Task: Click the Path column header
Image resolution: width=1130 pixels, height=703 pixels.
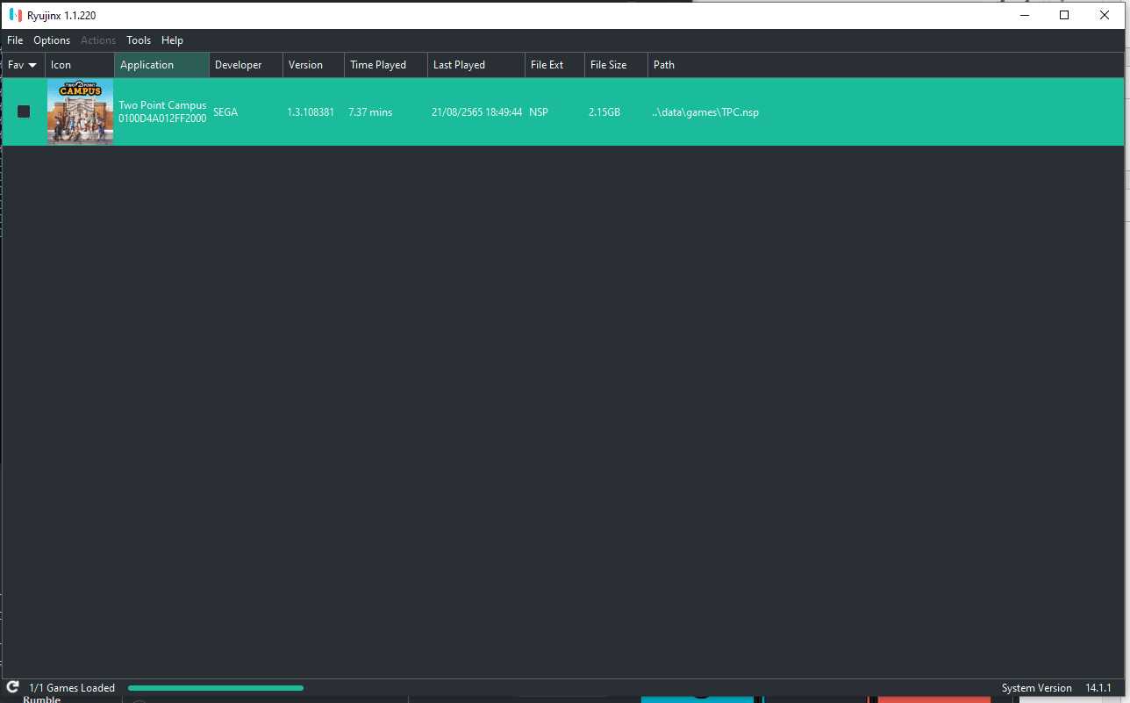Action: pos(664,65)
